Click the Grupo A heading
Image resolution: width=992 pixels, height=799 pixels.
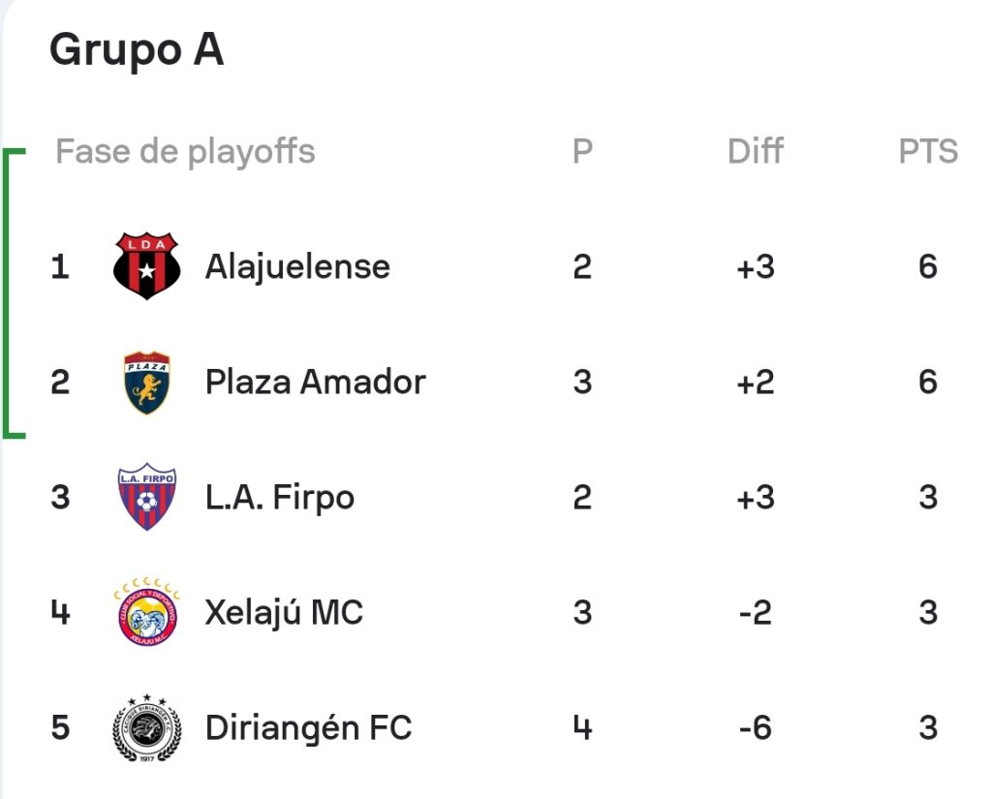(137, 50)
